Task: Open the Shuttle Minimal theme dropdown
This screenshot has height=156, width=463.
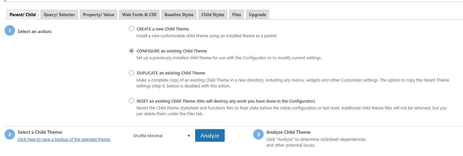Action: pyautogui.click(x=161, y=136)
